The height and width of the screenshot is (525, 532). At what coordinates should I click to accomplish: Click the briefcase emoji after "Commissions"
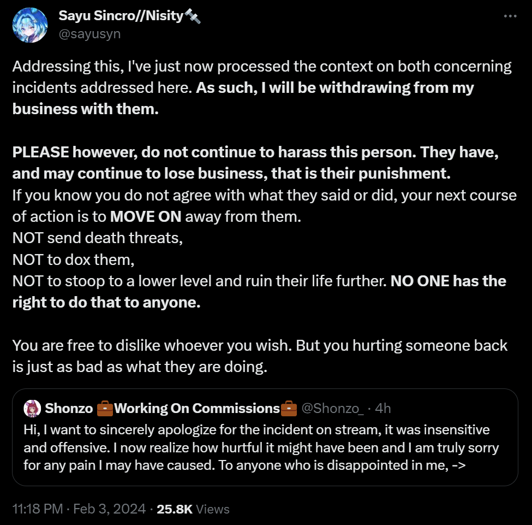[289, 408]
